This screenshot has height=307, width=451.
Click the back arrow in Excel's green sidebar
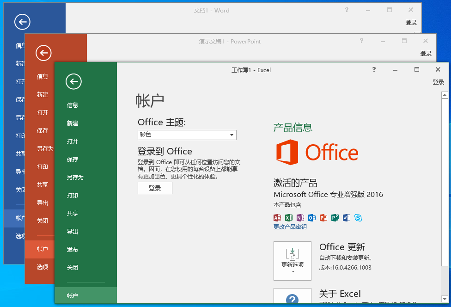click(x=73, y=82)
